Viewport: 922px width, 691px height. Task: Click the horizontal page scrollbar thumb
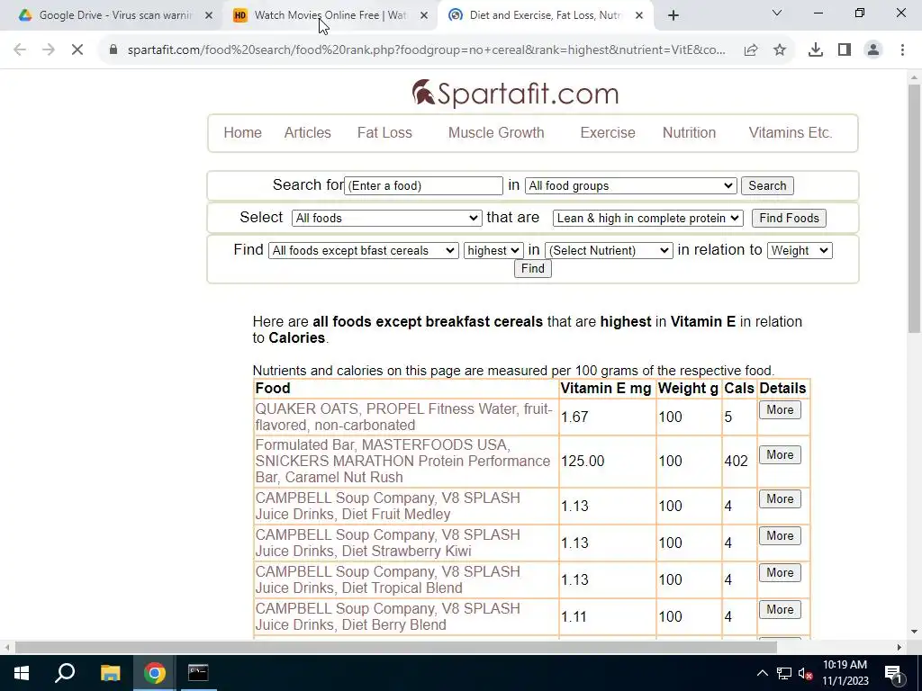pyautogui.click(x=395, y=648)
